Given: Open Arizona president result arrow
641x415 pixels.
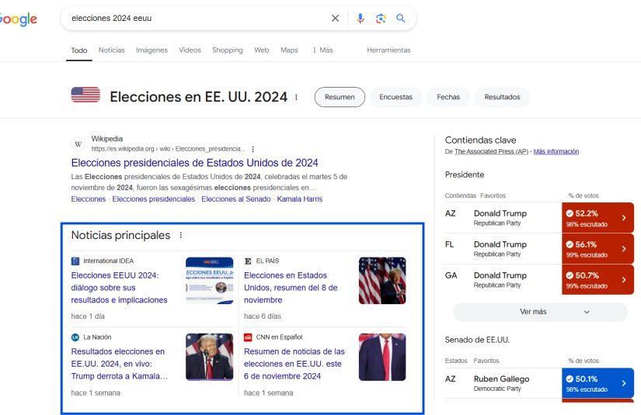Looking at the screenshot, I should (624, 218).
